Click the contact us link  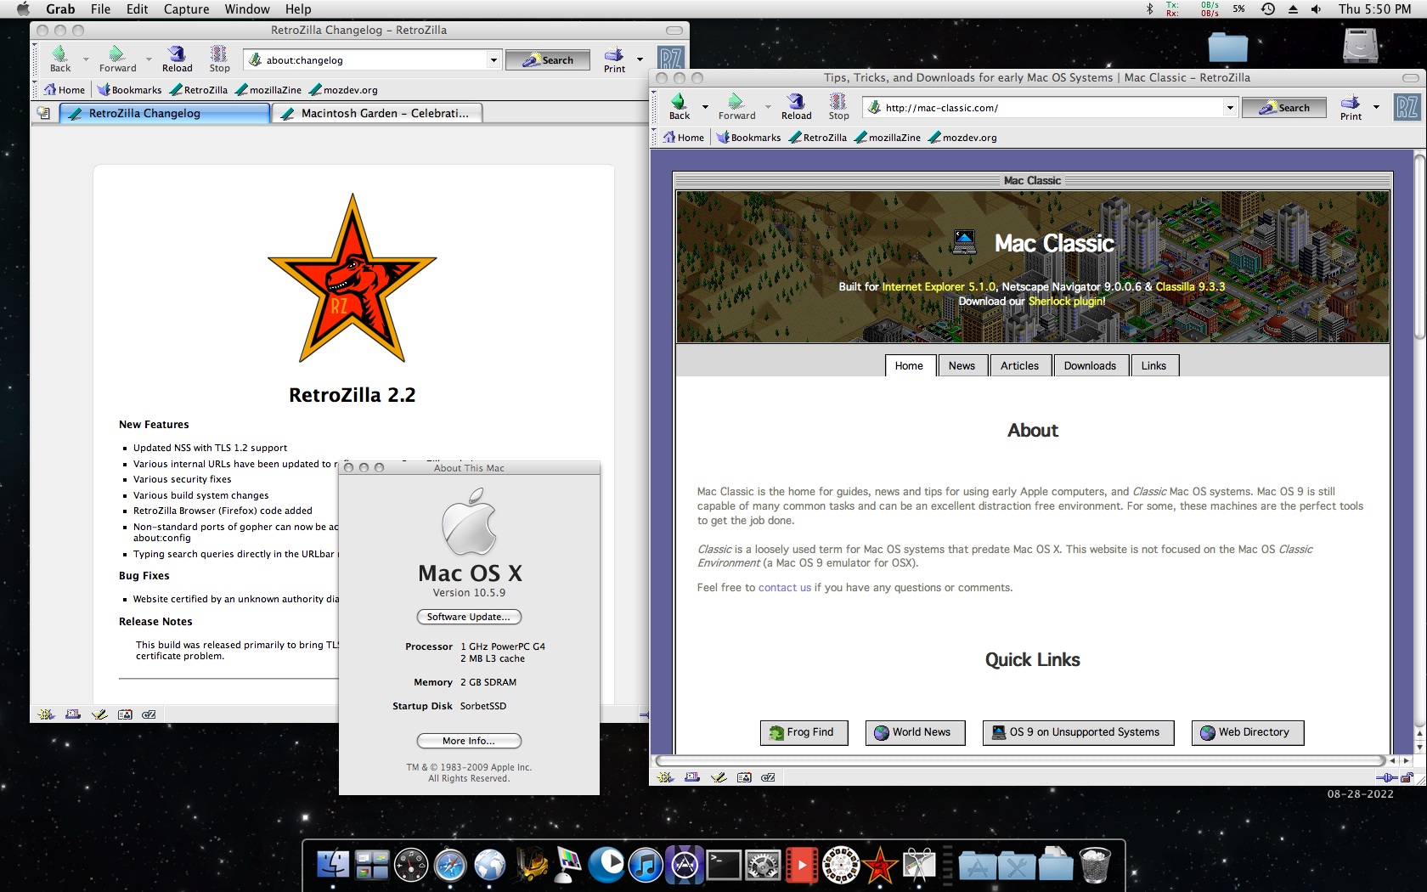click(x=784, y=587)
